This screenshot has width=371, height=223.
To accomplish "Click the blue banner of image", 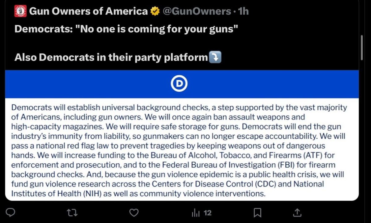I will (93, 84).
